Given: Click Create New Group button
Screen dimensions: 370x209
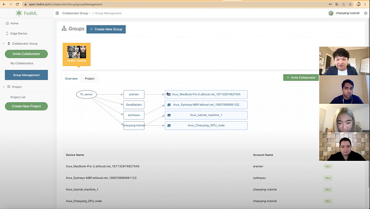Looking at the screenshot, I should coord(106,29).
